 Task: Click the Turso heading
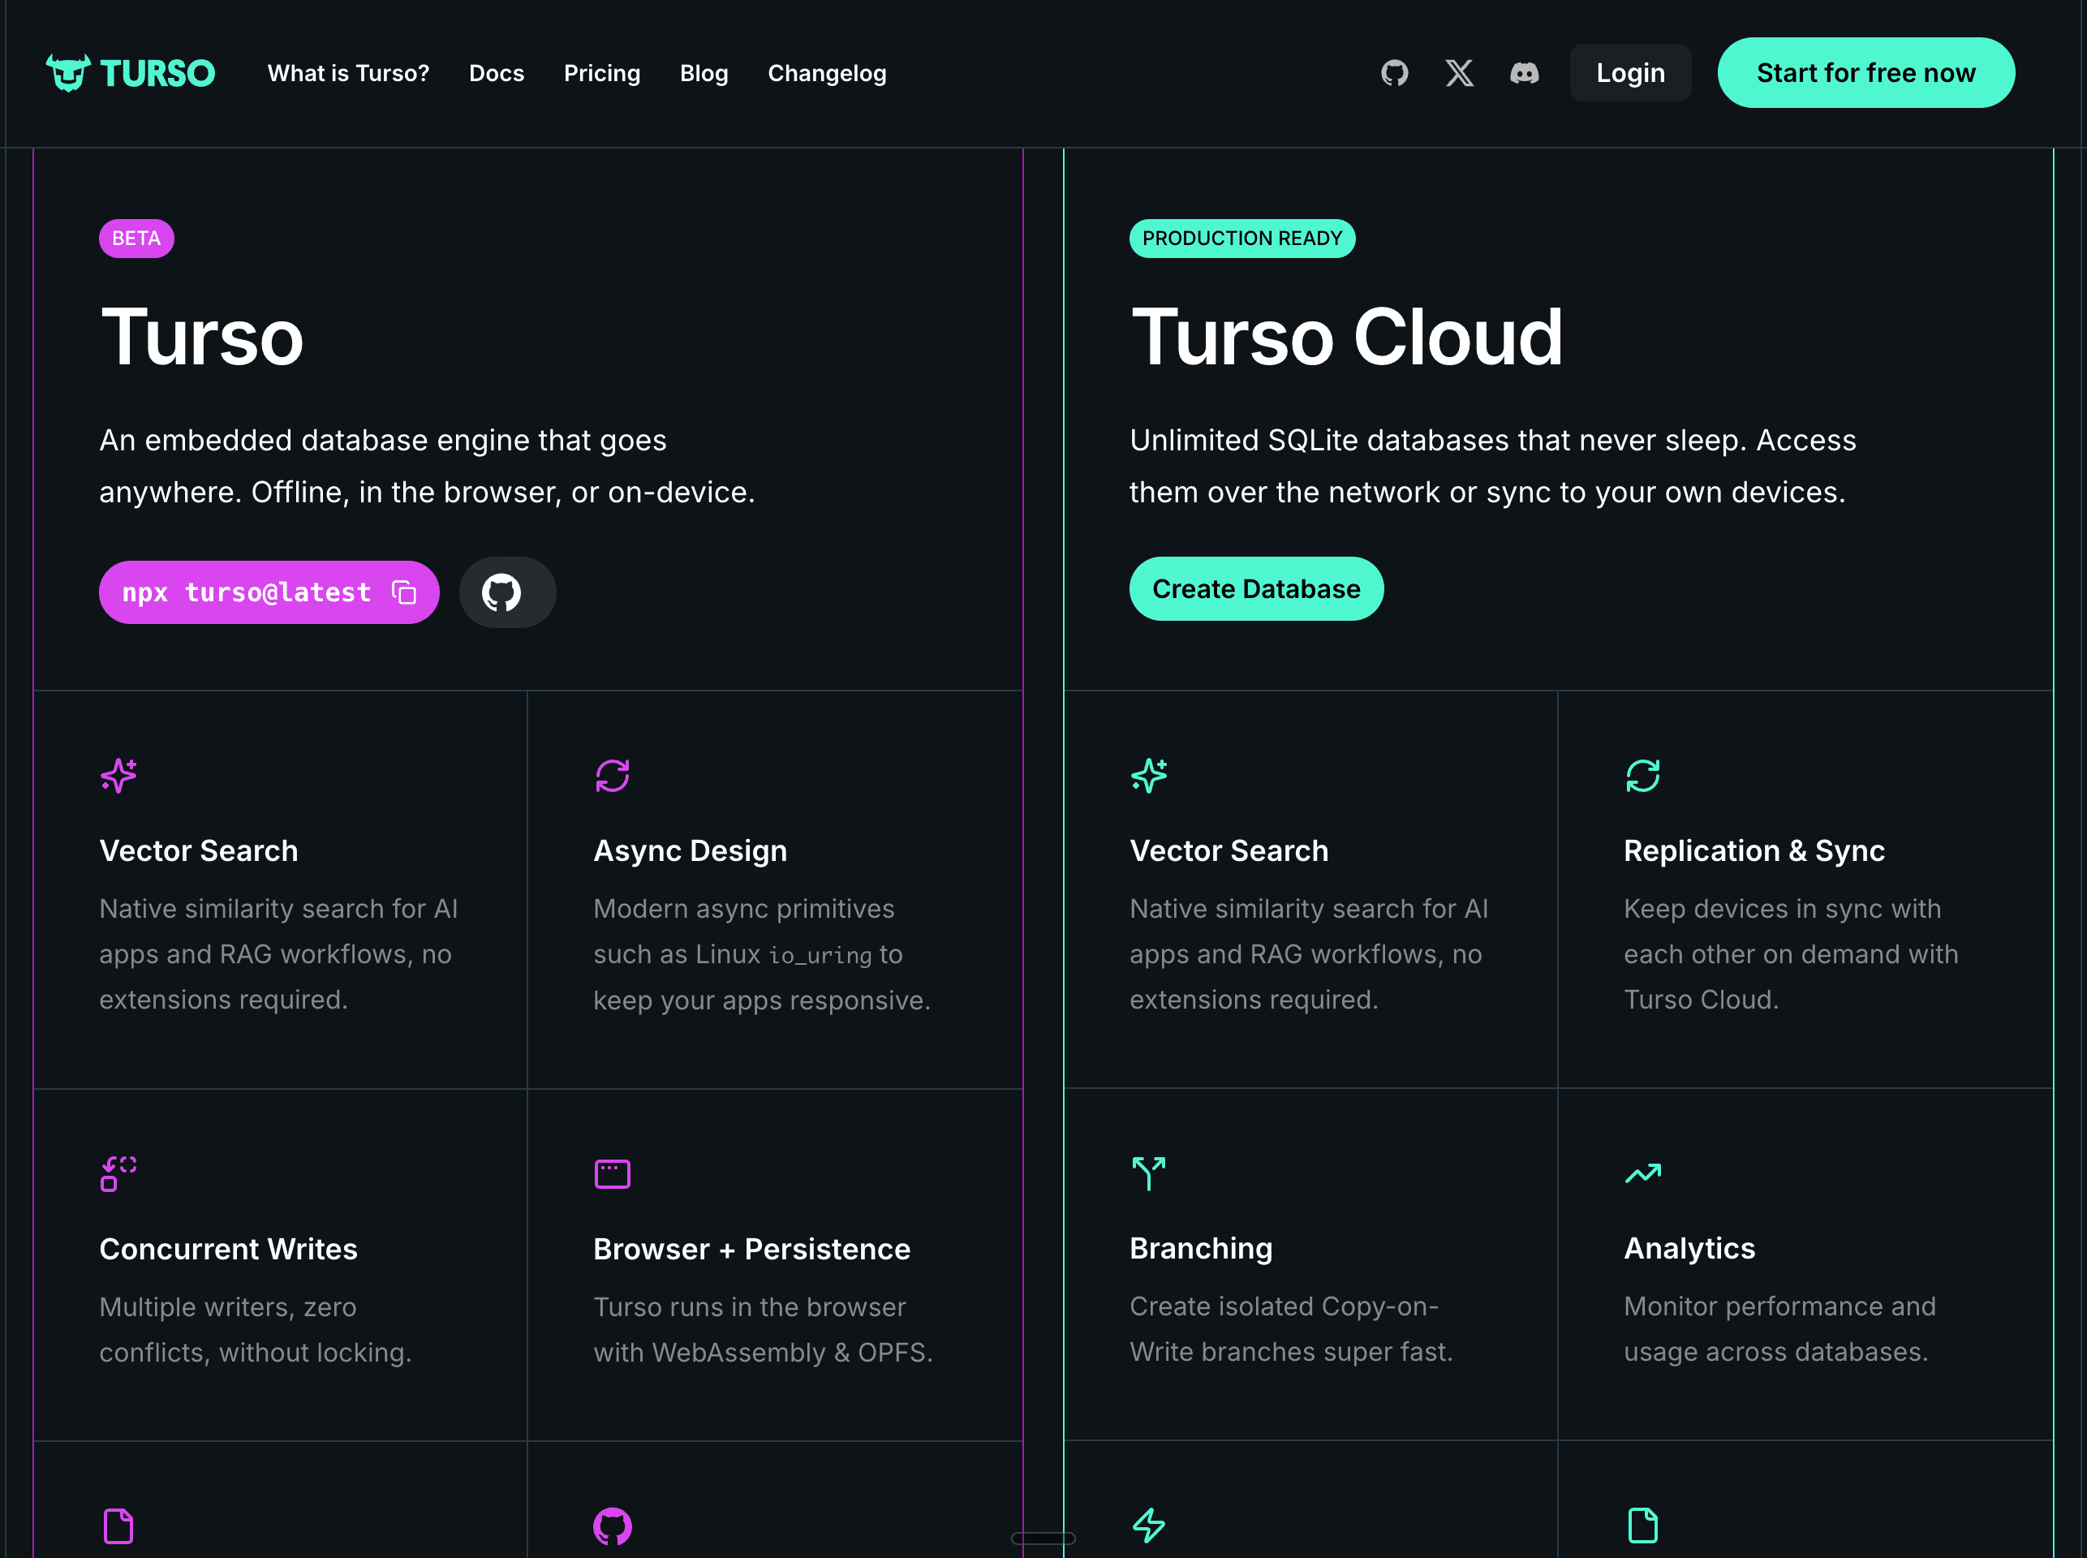click(202, 337)
